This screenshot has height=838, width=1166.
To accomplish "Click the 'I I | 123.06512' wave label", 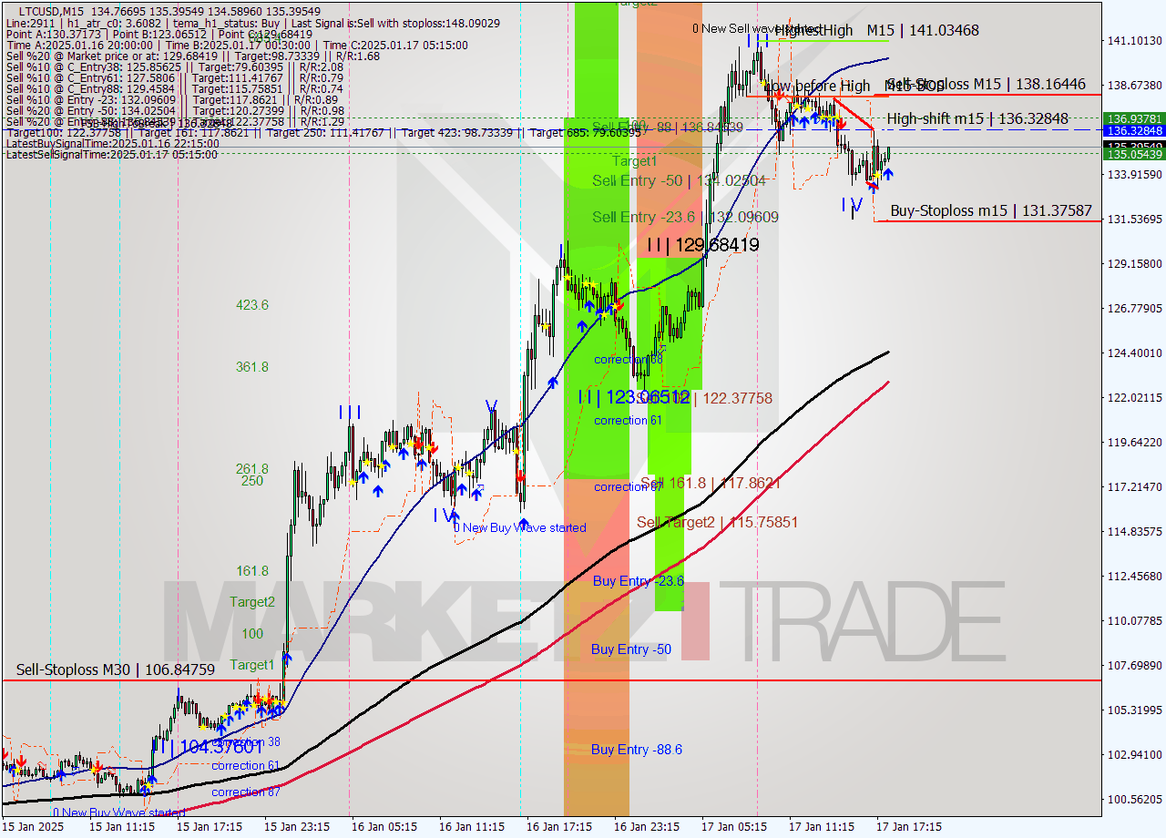I will 633,397.
